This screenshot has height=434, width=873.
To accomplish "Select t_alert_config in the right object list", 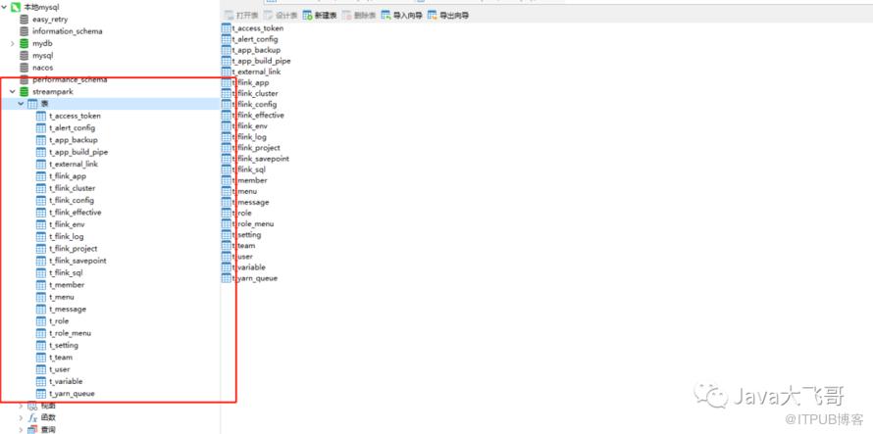I will tap(255, 39).
